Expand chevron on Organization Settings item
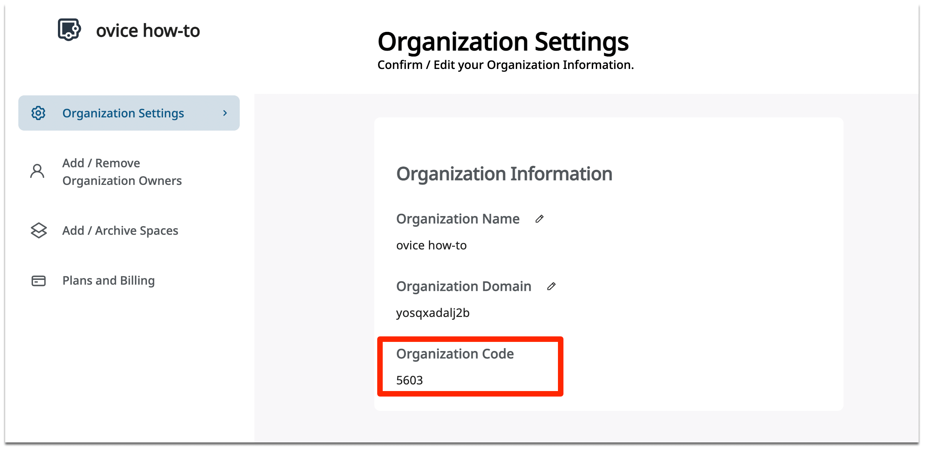 [225, 113]
